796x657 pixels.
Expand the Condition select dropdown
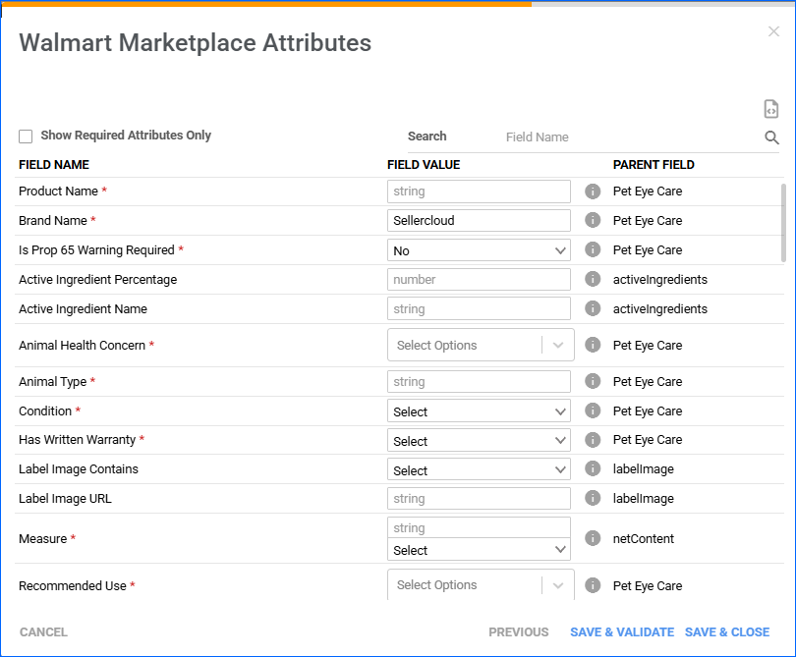pos(479,411)
